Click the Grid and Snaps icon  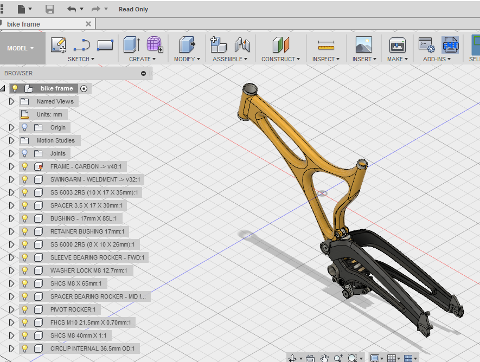pos(392,358)
